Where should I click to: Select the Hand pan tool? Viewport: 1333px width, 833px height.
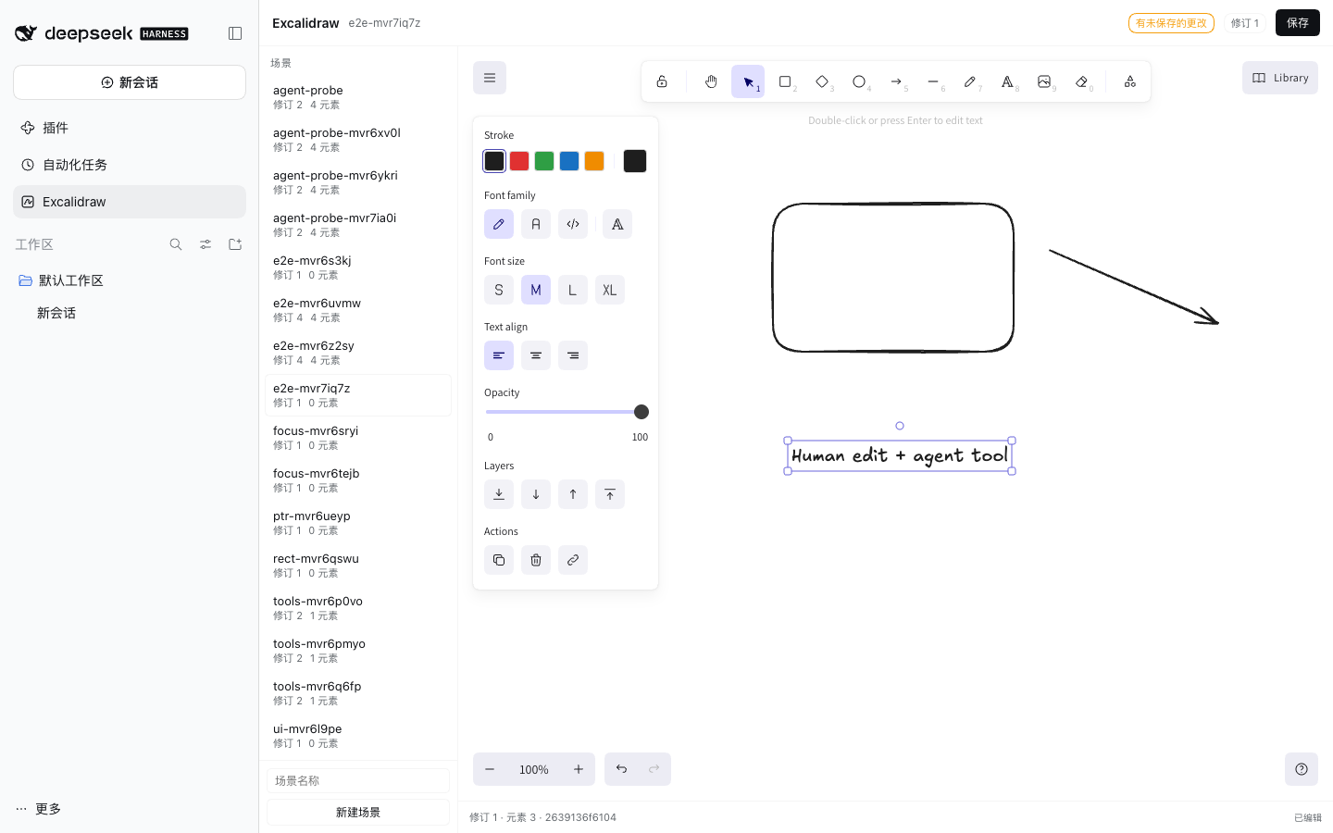pyautogui.click(x=711, y=81)
